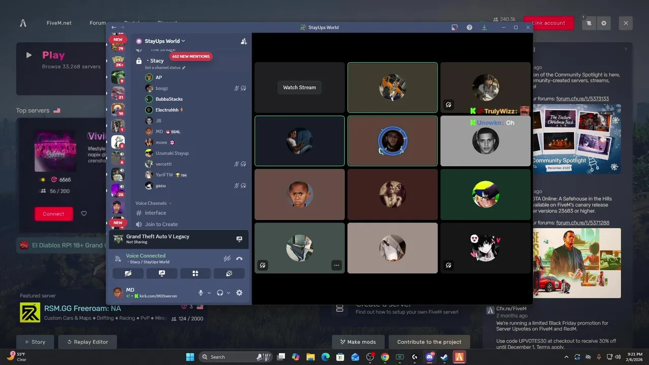Click the Link account button in FiveM
The height and width of the screenshot is (365, 649).
tap(549, 23)
